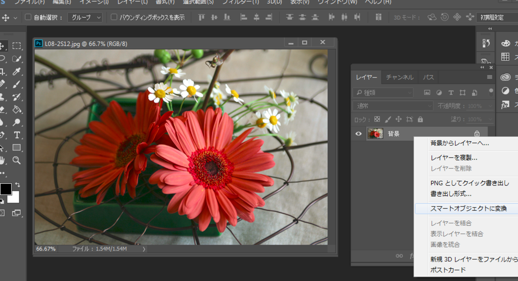The image size is (518, 281).
Task: Choose スマートオブジェクトに変換 from context menu
Action: click(468, 208)
